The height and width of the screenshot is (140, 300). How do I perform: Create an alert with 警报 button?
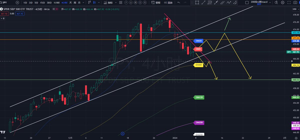pos(156,3)
